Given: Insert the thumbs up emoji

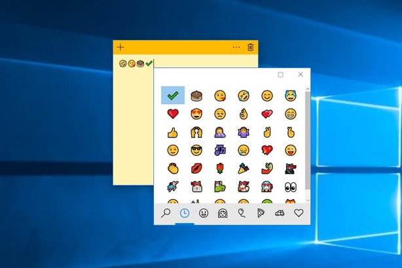Looking at the screenshot, I should (173, 132).
